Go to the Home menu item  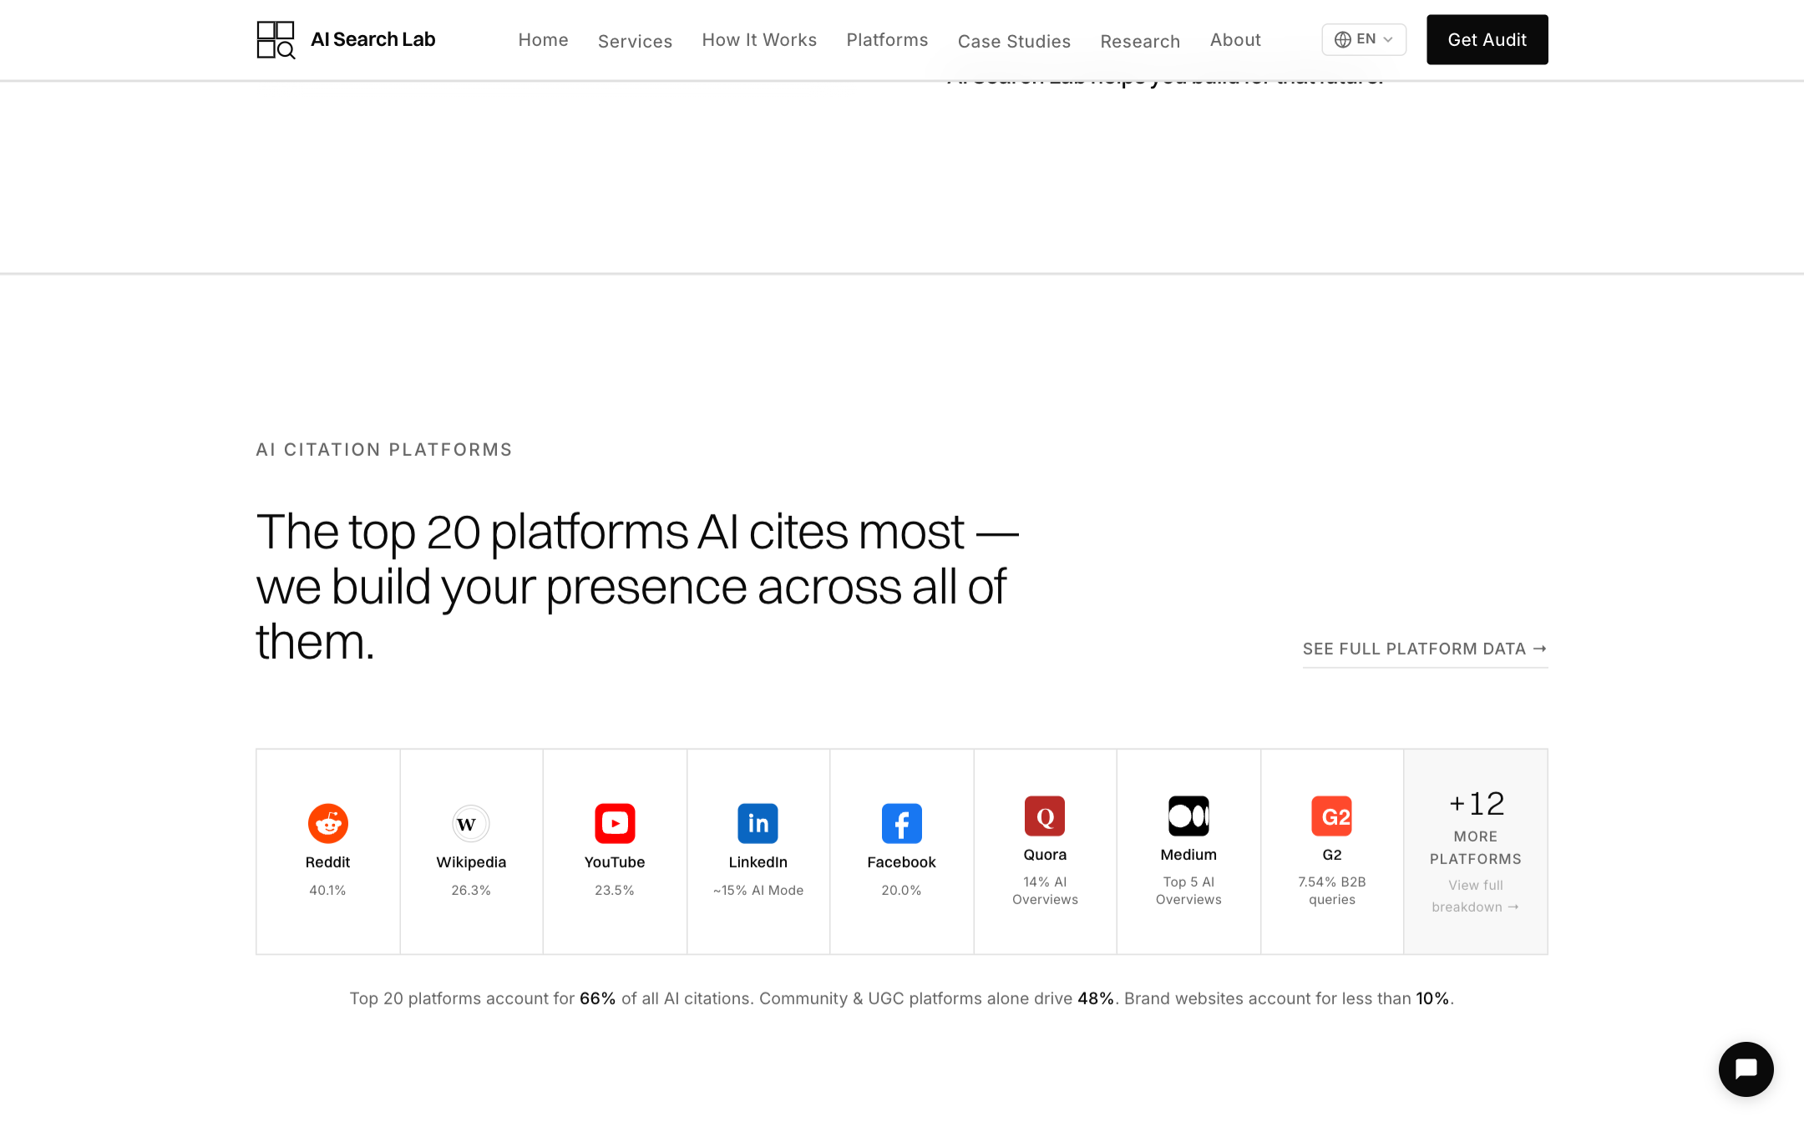[543, 40]
